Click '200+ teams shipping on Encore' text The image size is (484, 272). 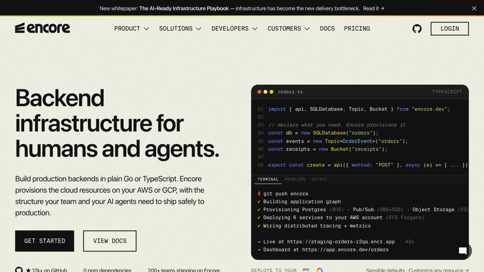tap(184, 270)
